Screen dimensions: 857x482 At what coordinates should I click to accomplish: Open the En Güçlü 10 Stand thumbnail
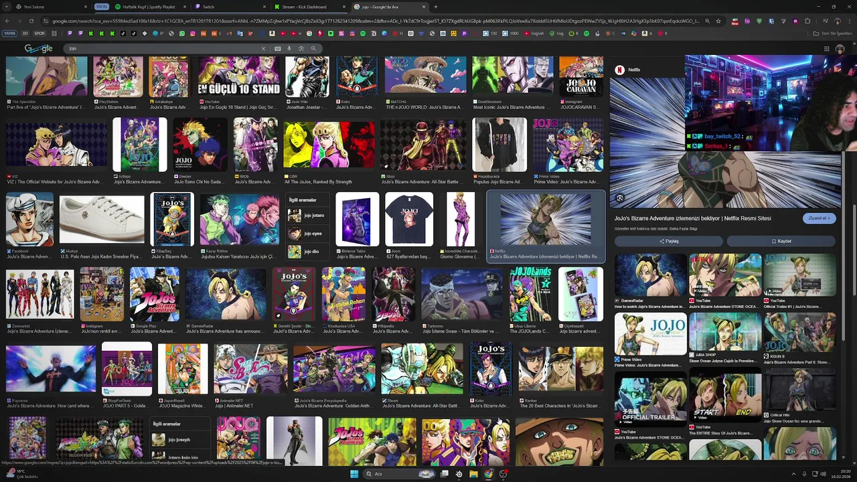(x=239, y=76)
